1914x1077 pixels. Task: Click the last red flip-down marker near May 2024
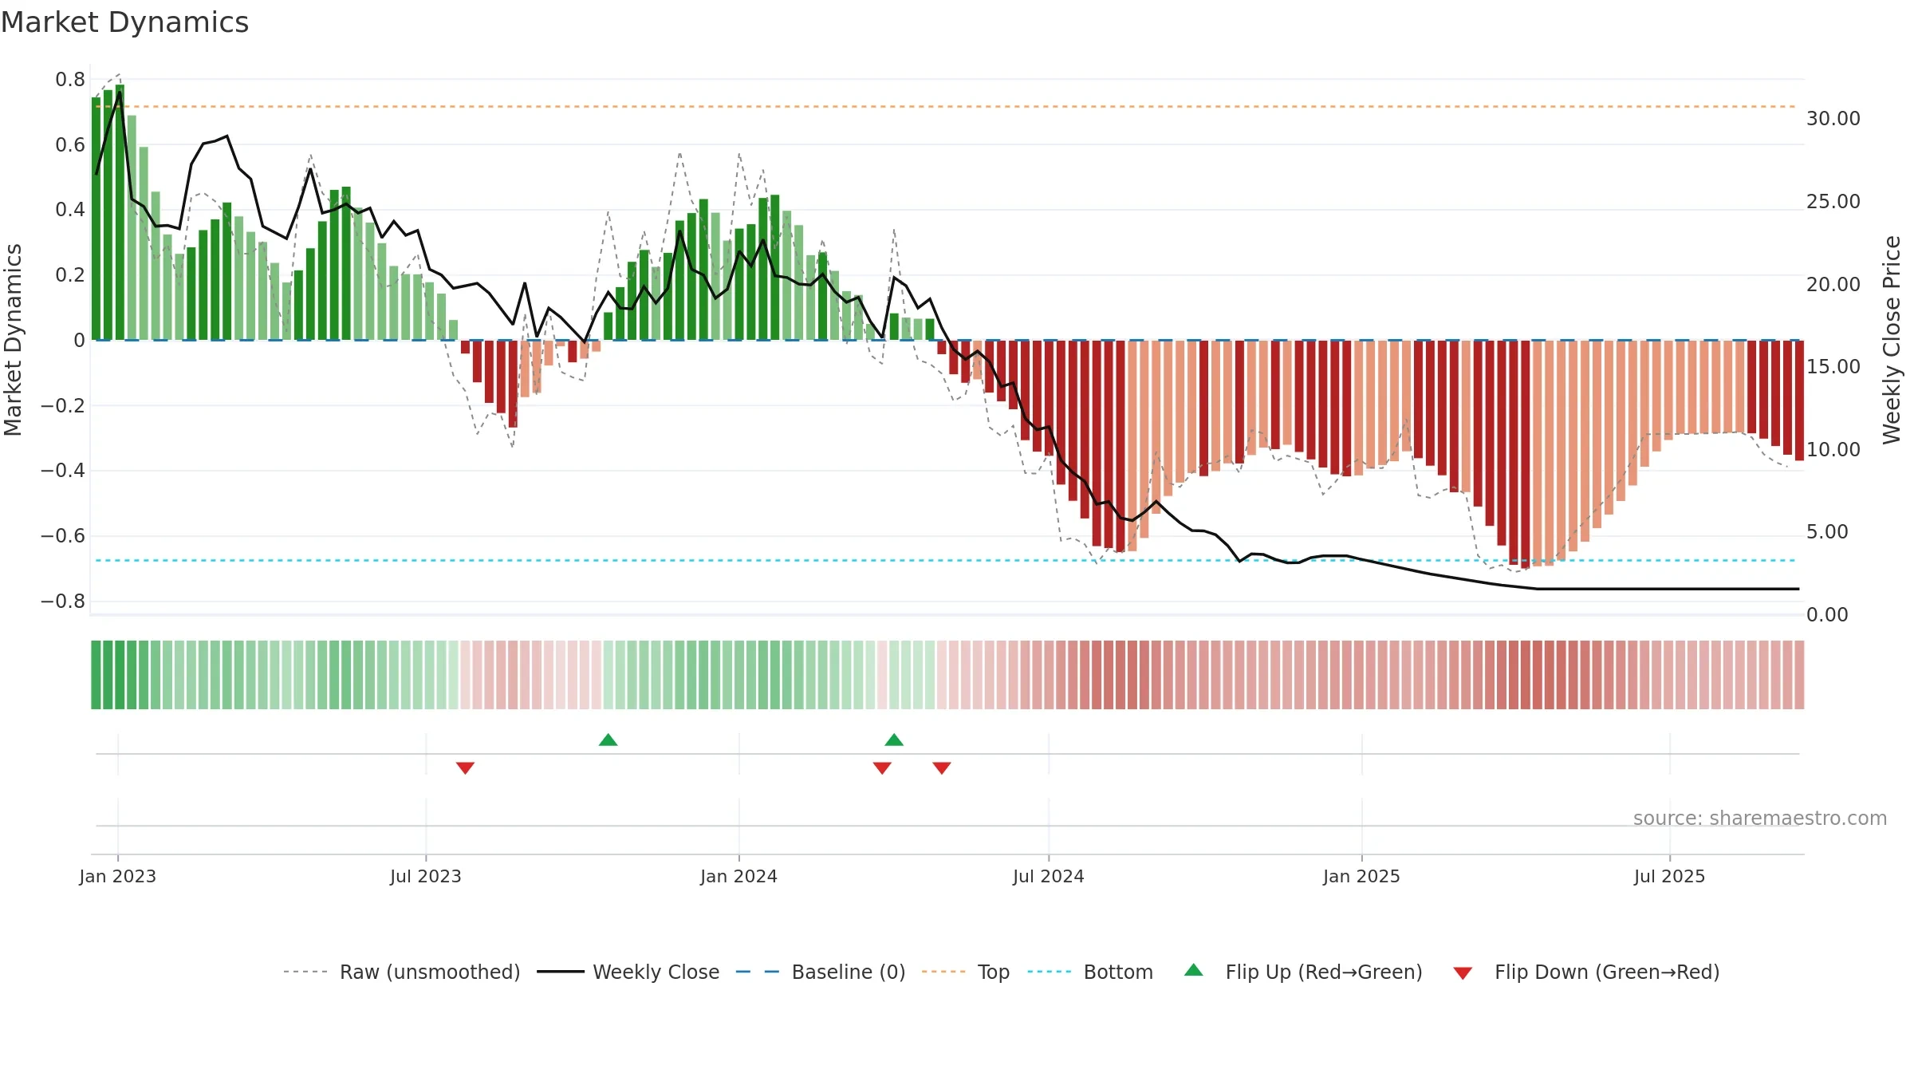pyautogui.click(x=942, y=767)
